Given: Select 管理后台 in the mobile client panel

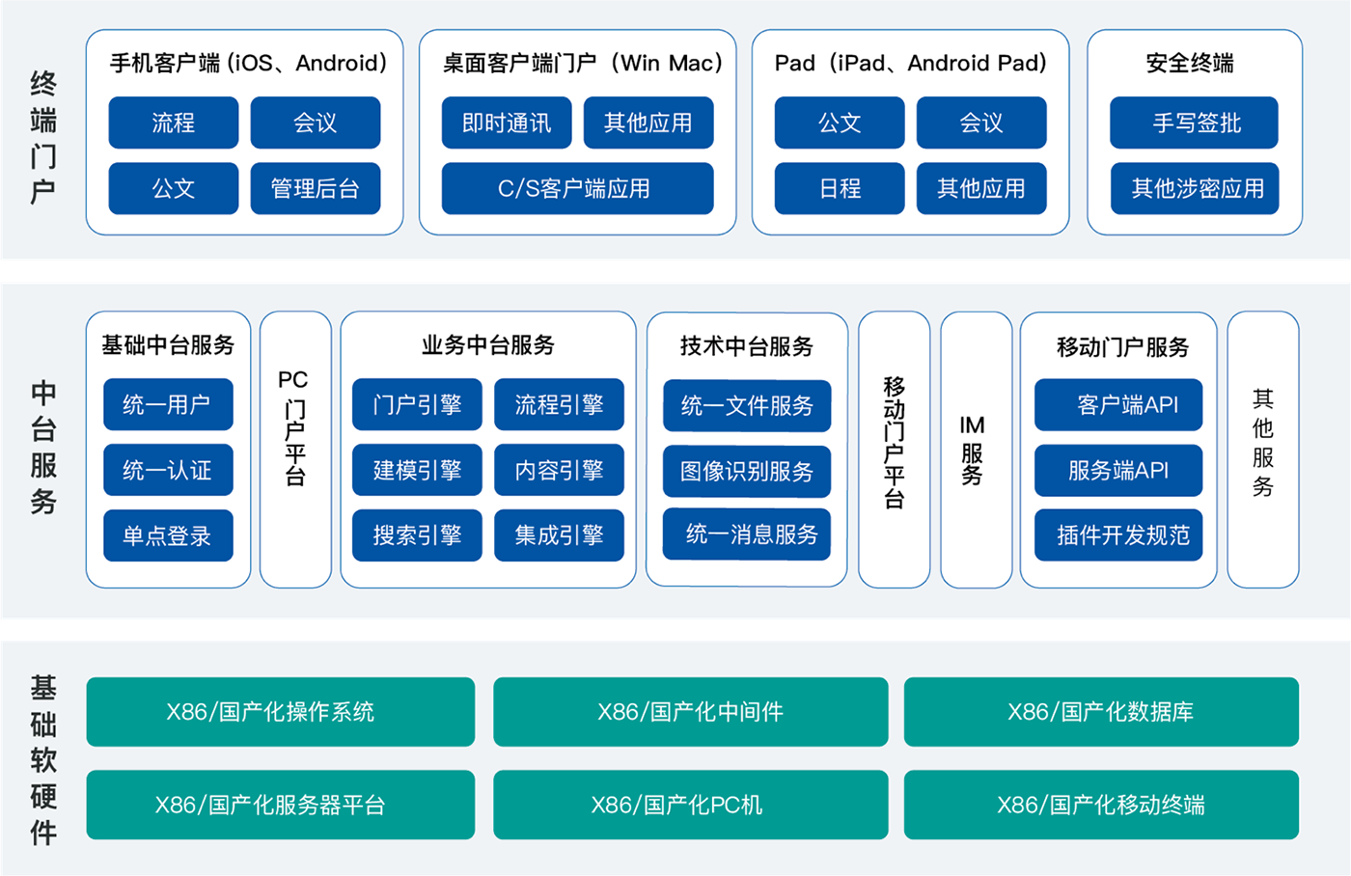Looking at the screenshot, I should coord(315,188).
